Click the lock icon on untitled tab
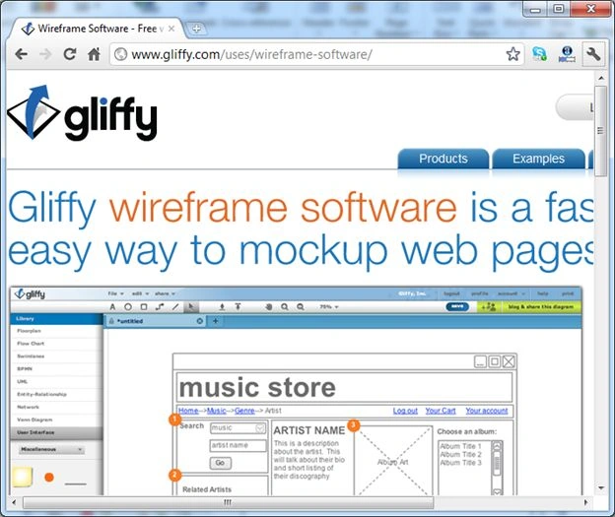 click(x=111, y=321)
